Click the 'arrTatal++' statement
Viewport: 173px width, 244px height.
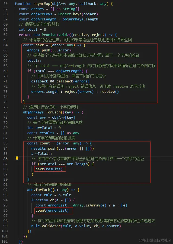[x=42, y=154]
